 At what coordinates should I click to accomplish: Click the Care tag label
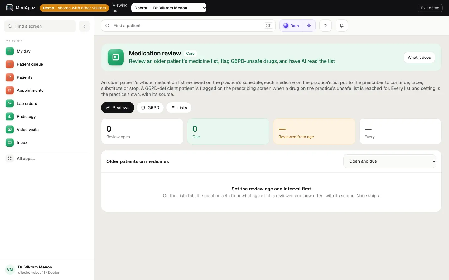point(190,54)
